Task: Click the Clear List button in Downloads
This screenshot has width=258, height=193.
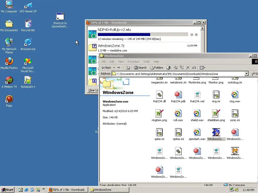Action: [93, 90]
